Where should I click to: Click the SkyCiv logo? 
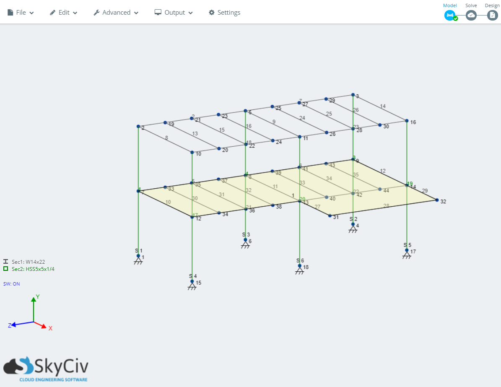(x=46, y=367)
